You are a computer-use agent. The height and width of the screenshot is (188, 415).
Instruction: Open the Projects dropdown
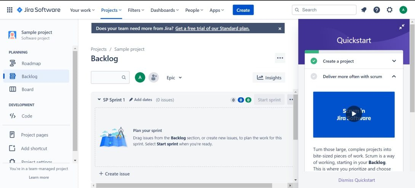click(111, 10)
